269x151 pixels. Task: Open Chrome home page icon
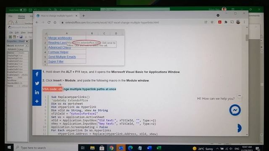[x=55, y=22]
